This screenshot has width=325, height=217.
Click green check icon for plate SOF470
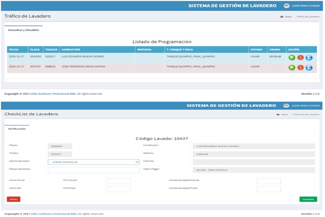pos(292,68)
